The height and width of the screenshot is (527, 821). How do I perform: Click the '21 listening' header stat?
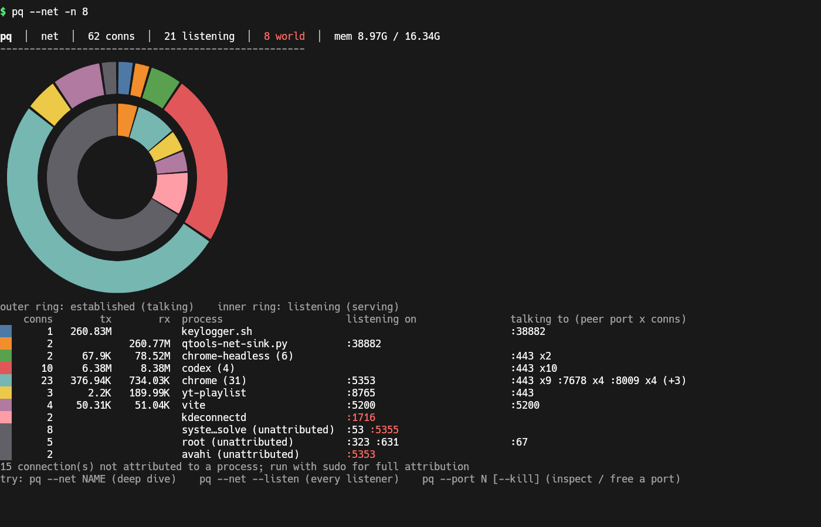pyautogui.click(x=199, y=36)
